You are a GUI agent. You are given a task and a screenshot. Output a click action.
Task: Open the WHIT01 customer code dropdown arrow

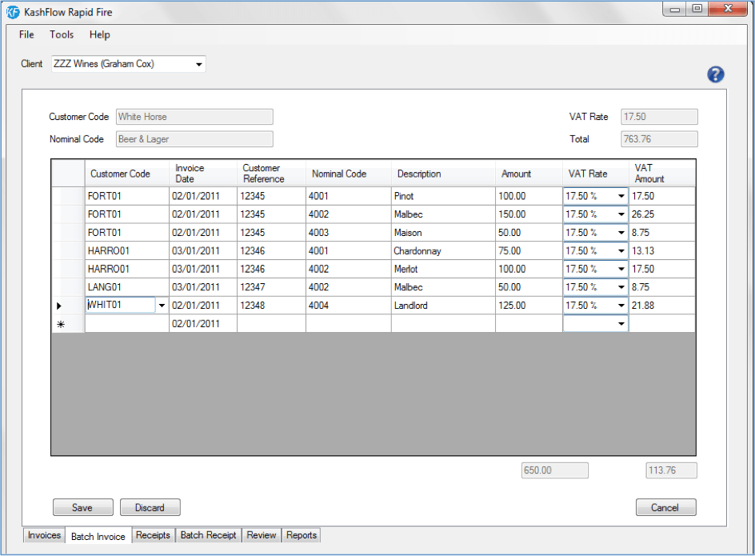[162, 306]
